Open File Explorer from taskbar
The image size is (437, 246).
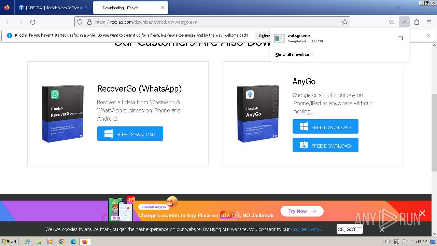(x=39, y=242)
